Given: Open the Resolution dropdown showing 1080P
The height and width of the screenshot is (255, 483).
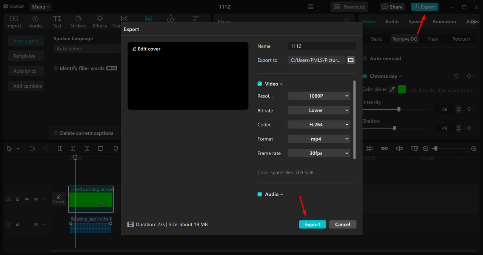Looking at the screenshot, I should [x=319, y=96].
